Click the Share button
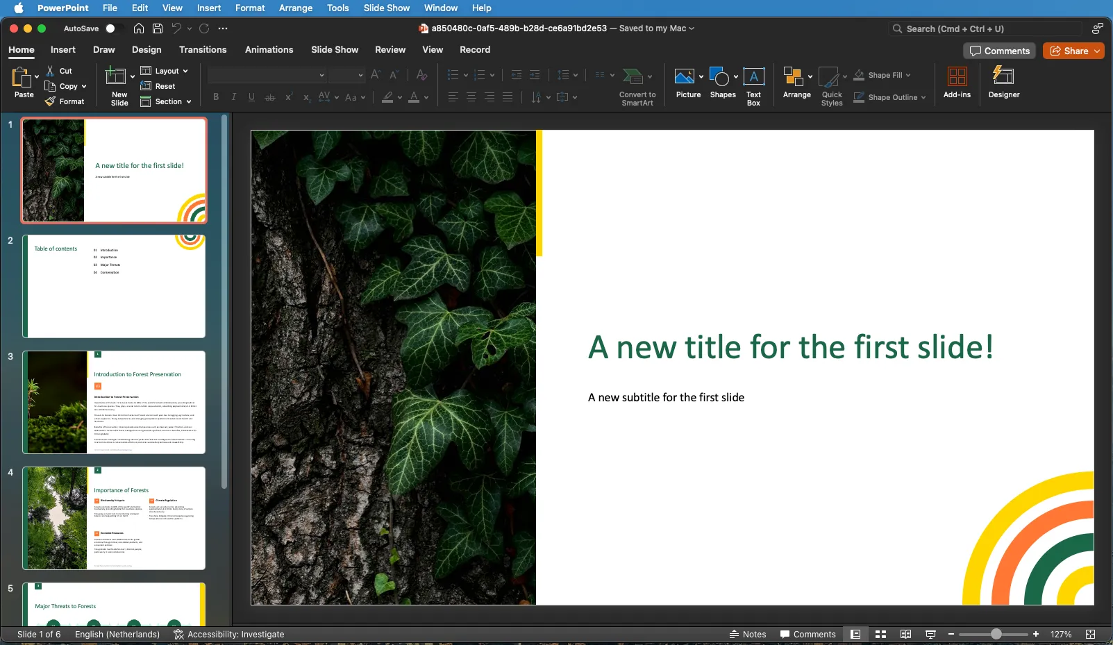 pos(1072,50)
